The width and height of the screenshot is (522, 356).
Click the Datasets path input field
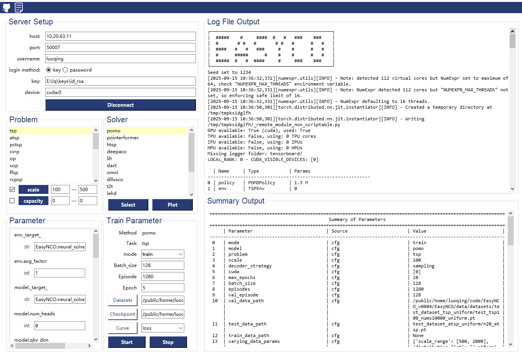tap(163, 300)
